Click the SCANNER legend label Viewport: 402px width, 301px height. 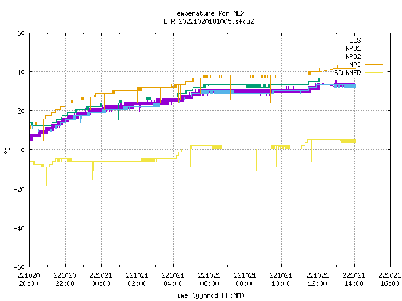347,73
